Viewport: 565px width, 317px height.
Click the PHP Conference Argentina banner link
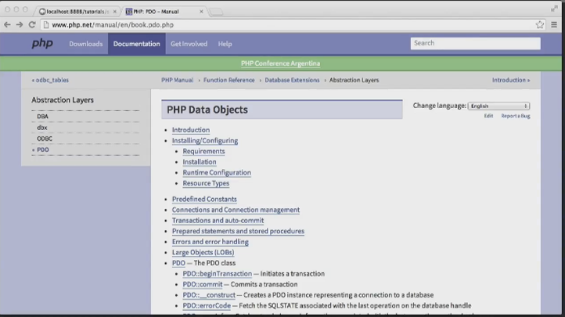(280, 63)
